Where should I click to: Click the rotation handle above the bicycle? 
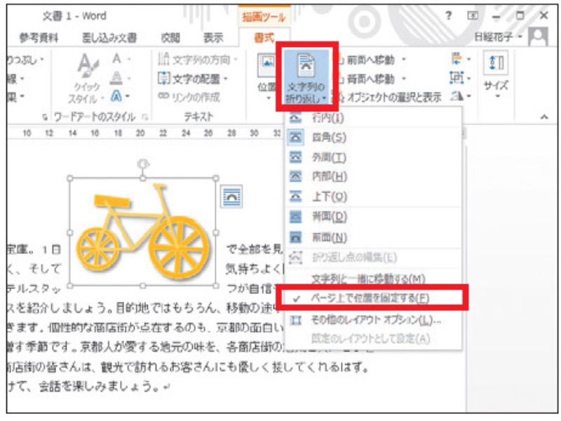(142, 163)
